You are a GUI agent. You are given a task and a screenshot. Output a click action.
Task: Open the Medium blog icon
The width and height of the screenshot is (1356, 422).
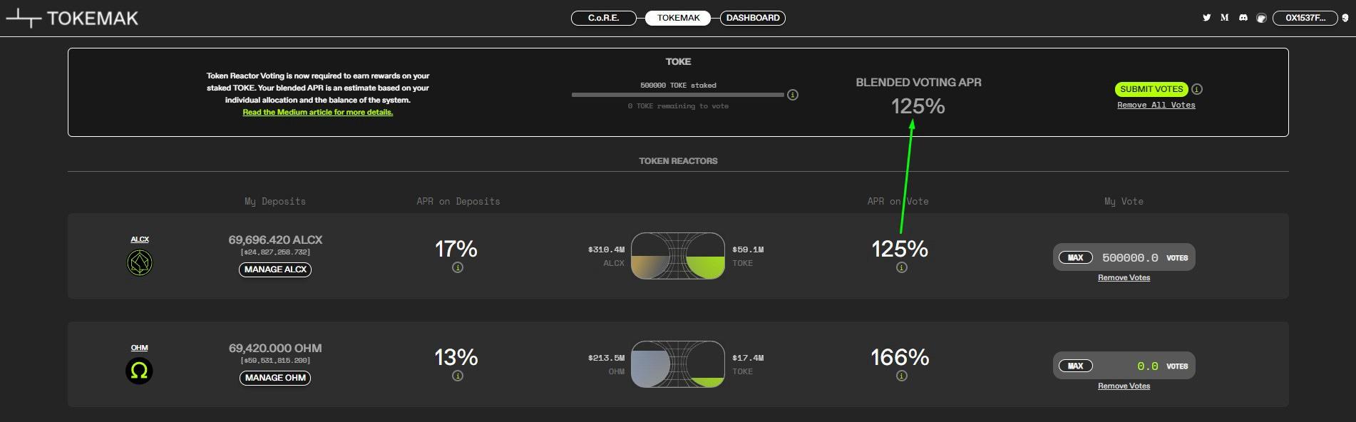[1225, 18]
